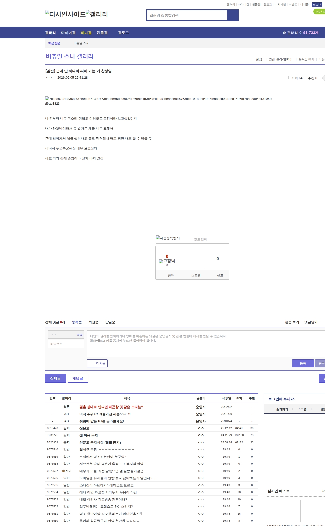The width and height of the screenshot is (325, 526).
Task: Click the 조회 64 view count text
Action: 297,78
